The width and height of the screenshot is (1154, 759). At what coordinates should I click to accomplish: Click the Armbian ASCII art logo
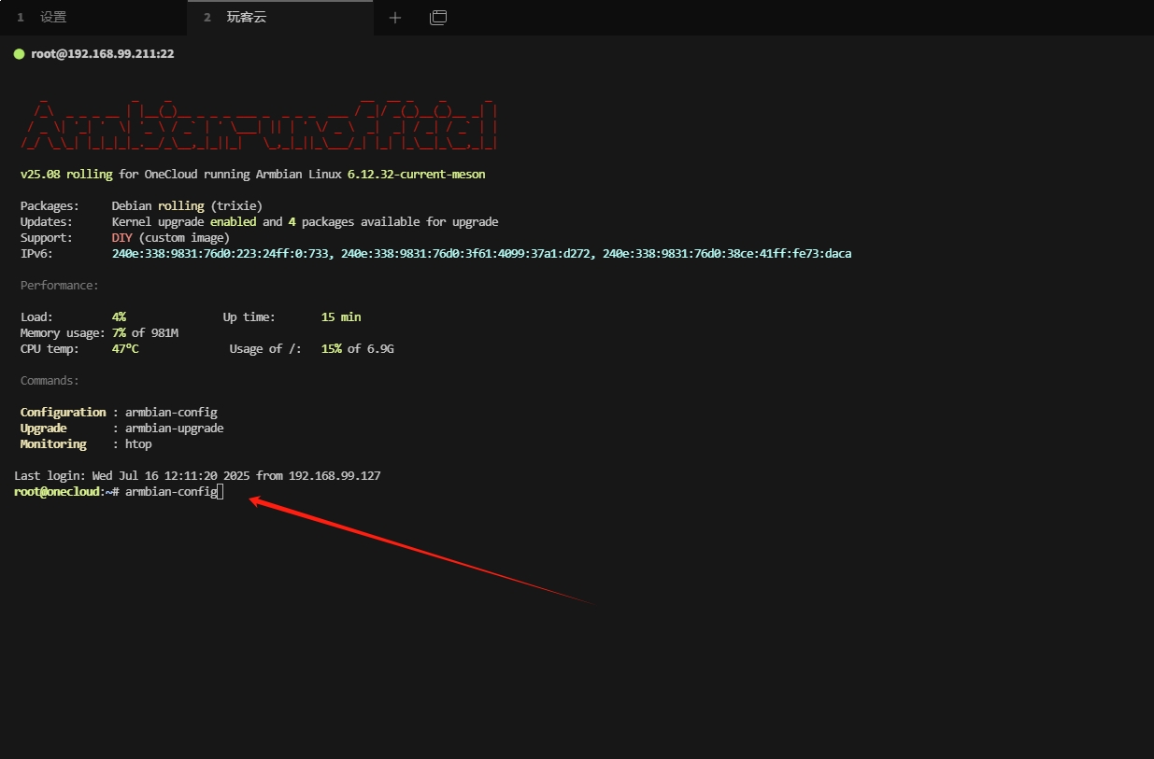pos(259,122)
